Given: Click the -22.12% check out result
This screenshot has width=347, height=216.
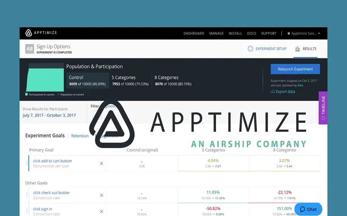Looking at the screenshot, I should point(285,192).
